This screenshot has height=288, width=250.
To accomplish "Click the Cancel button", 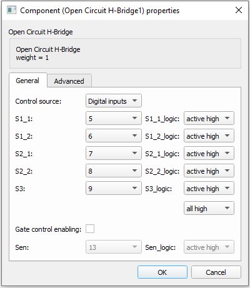I will [x=216, y=272].
